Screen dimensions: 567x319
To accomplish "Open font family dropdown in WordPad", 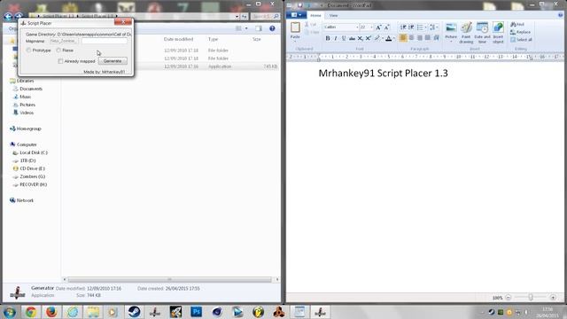I will coord(357,27).
